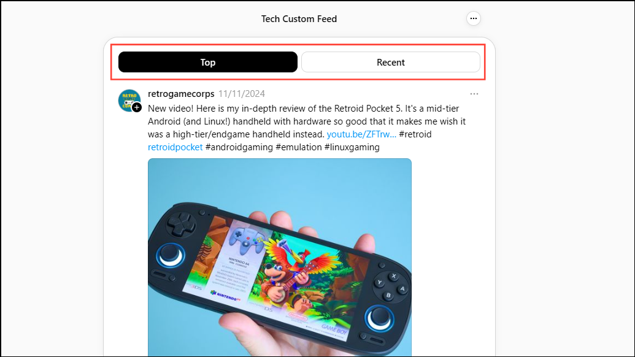Click the handheld's ABXY buttons in the photo
Viewport: 635px width, 357px height.
coord(390,285)
